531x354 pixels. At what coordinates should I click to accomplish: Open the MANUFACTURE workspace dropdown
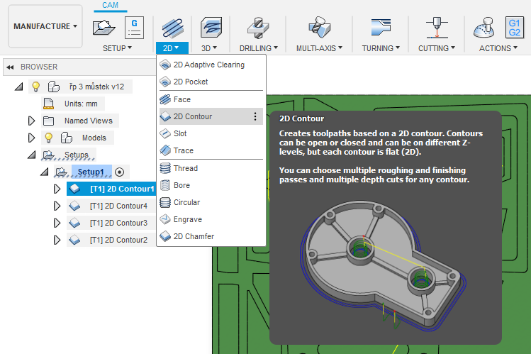46,26
